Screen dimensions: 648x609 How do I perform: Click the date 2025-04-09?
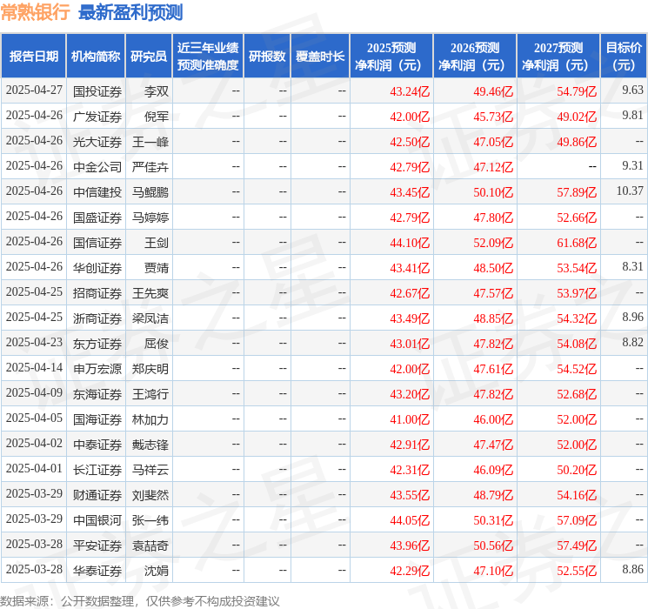34,392
